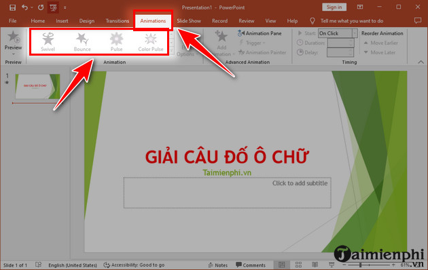Apply the Pulse emphasis animation
The height and width of the screenshot is (270, 428).
117,42
